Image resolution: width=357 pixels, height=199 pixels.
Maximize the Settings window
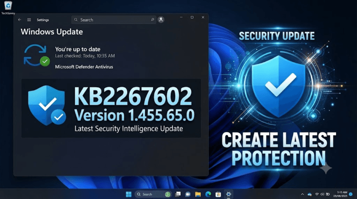point(192,17)
